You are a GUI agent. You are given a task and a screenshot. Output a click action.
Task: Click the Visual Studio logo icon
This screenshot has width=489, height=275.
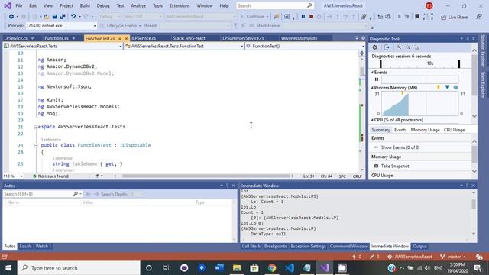pyautogui.click(x=8, y=5)
